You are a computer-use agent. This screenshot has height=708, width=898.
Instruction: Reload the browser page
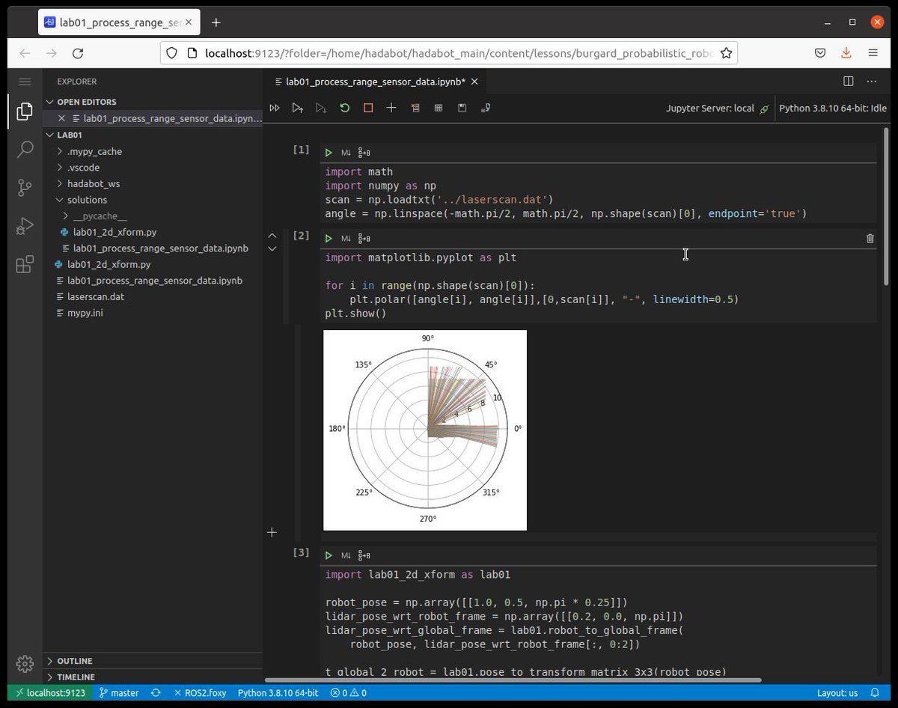coord(78,53)
